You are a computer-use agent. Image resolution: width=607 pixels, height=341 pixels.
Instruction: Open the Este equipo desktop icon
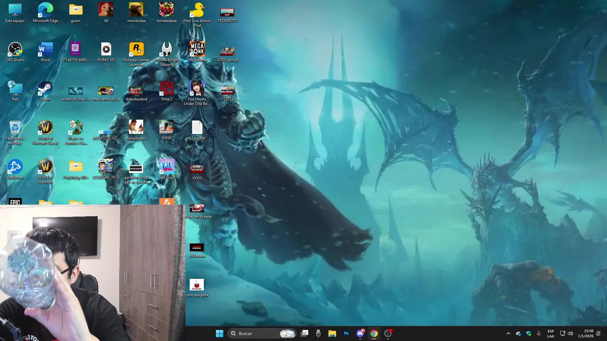[x=15, y=13]
